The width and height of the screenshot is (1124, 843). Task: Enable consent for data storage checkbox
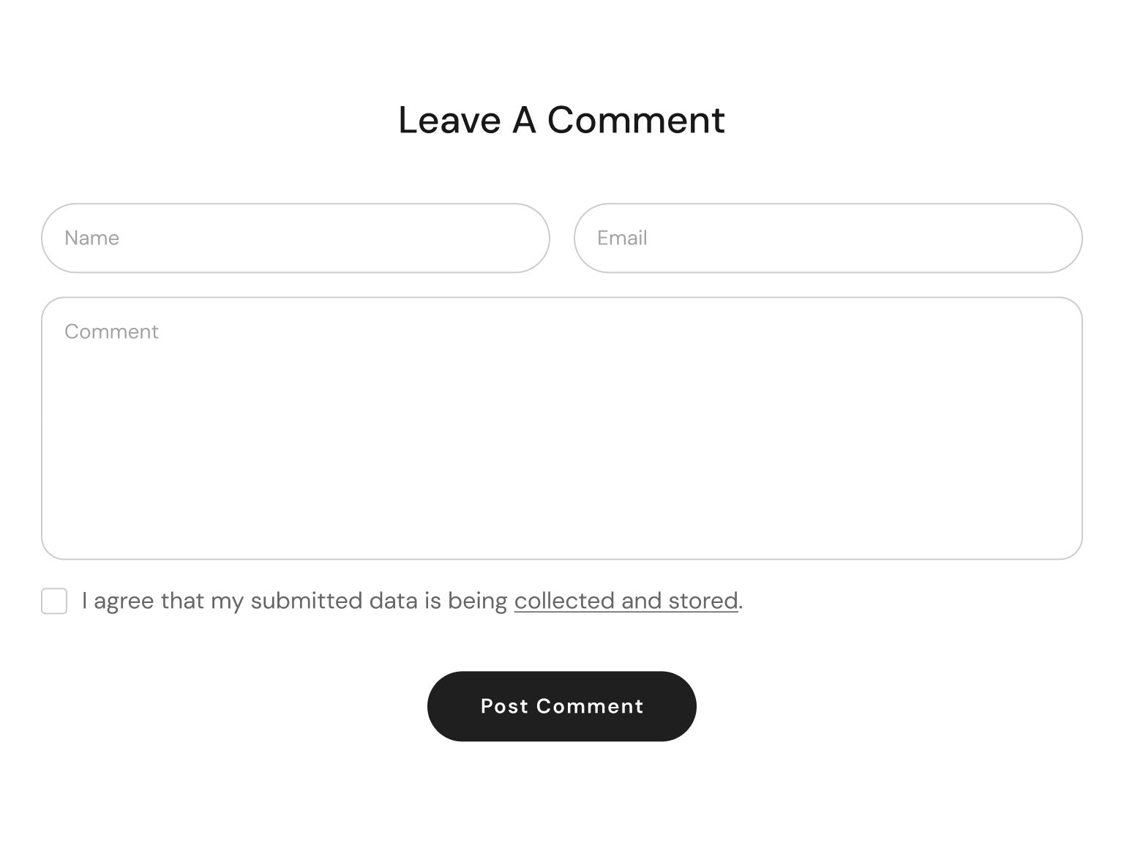point(54,601)
